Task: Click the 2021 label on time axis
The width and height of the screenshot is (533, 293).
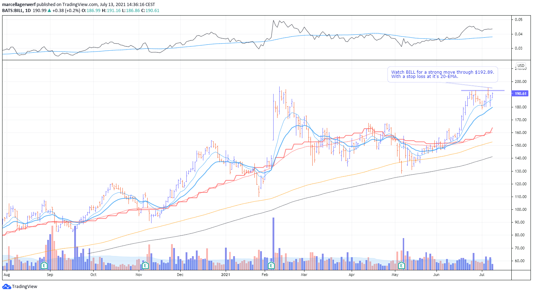Action: tap(225, 275)
